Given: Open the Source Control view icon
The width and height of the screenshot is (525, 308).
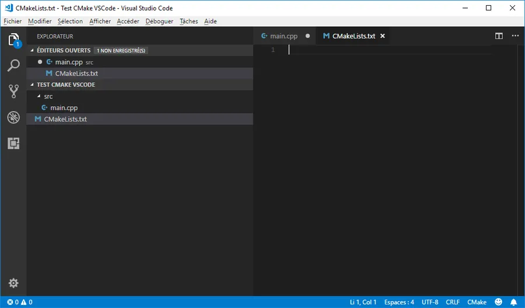Looking at the screenshot, I should tap(13, 91).
